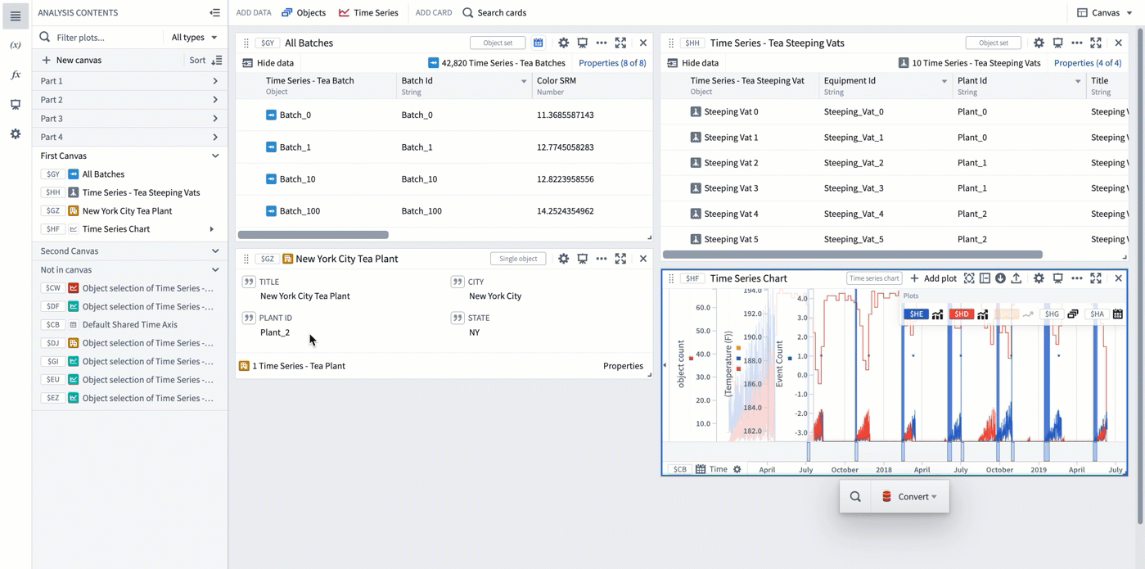Open Properties (8 of 8) link
Screen dimensions: 1145x569
point(612,63)
